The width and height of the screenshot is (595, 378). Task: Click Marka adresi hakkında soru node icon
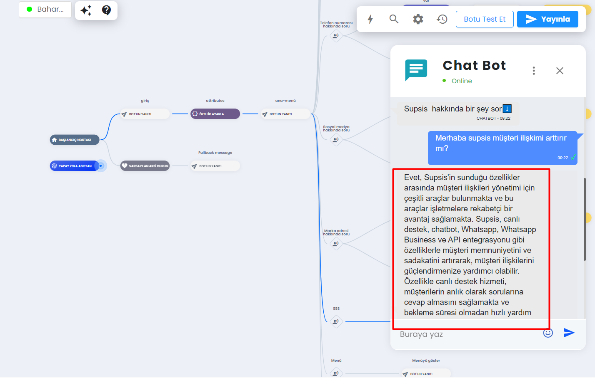tap(336, 244)
